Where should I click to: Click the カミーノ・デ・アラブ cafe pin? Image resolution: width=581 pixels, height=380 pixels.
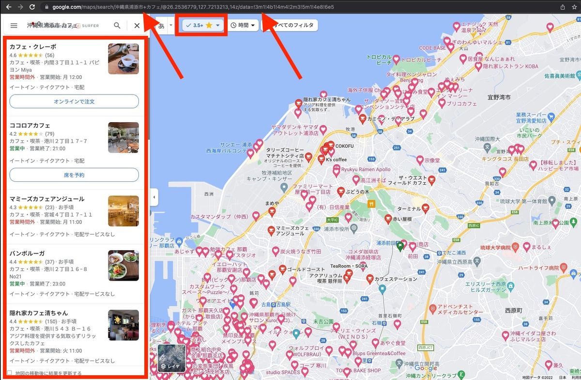362,118
